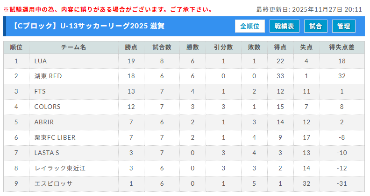Click the 得点 column header
Image resolution: width=370 pixels, height=196 pixels.
pos(280,47)
